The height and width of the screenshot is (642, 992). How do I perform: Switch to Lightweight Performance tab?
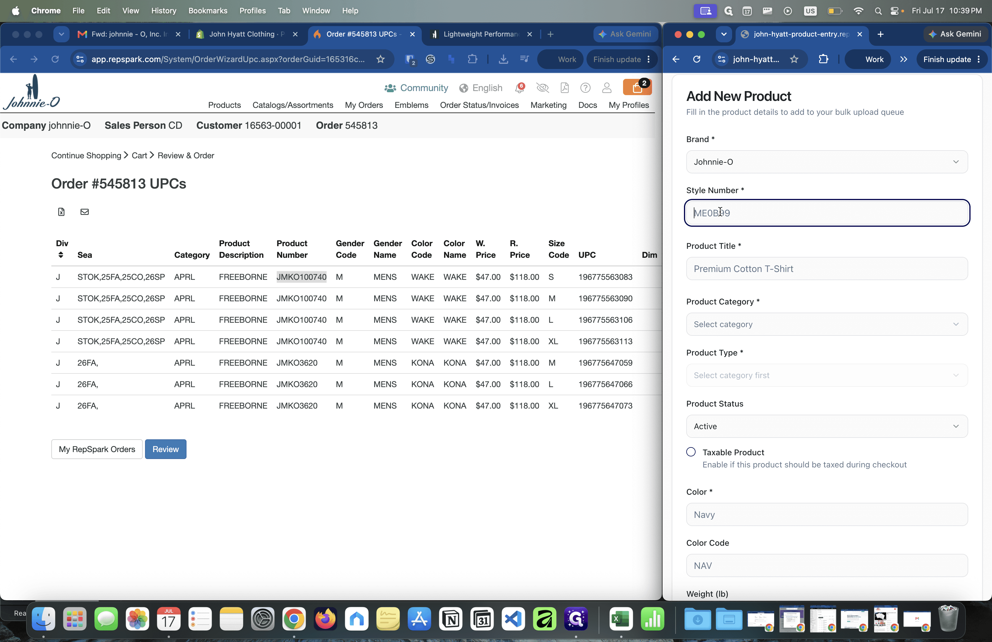[481, 34]
